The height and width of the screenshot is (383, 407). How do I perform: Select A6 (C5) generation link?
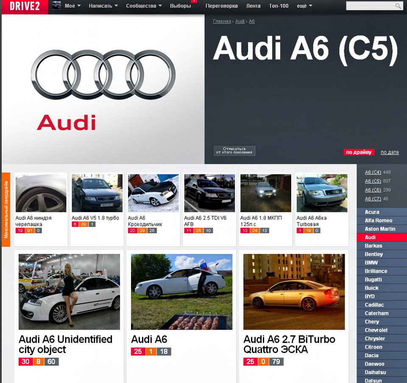coord(373,181)
